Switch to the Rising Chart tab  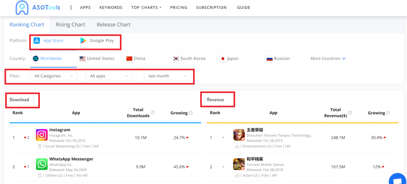point(70,25)
